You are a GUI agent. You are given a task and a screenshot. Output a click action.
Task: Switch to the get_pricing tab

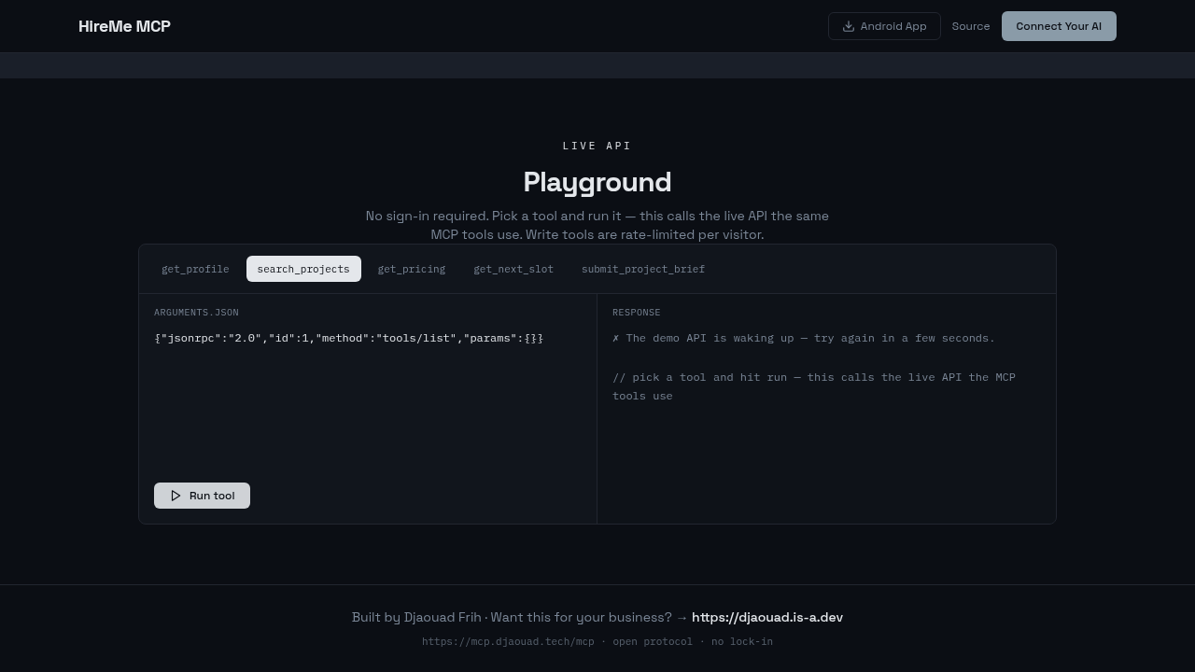coord(412,269)
